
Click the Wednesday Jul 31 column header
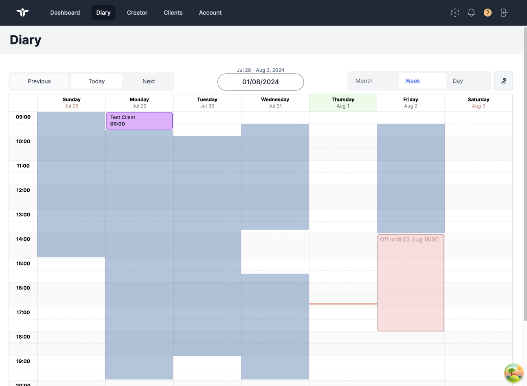coord(275,103)
